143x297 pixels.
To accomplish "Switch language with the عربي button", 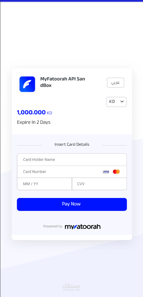I will tap(115, 82).
